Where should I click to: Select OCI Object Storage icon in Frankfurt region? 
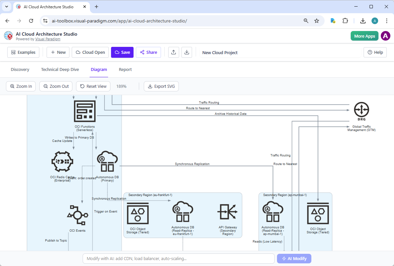138,213
